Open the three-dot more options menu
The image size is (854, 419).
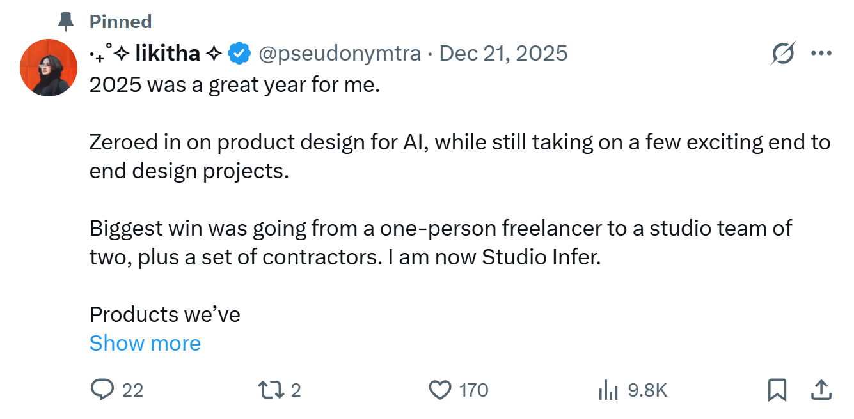[821, 54]
